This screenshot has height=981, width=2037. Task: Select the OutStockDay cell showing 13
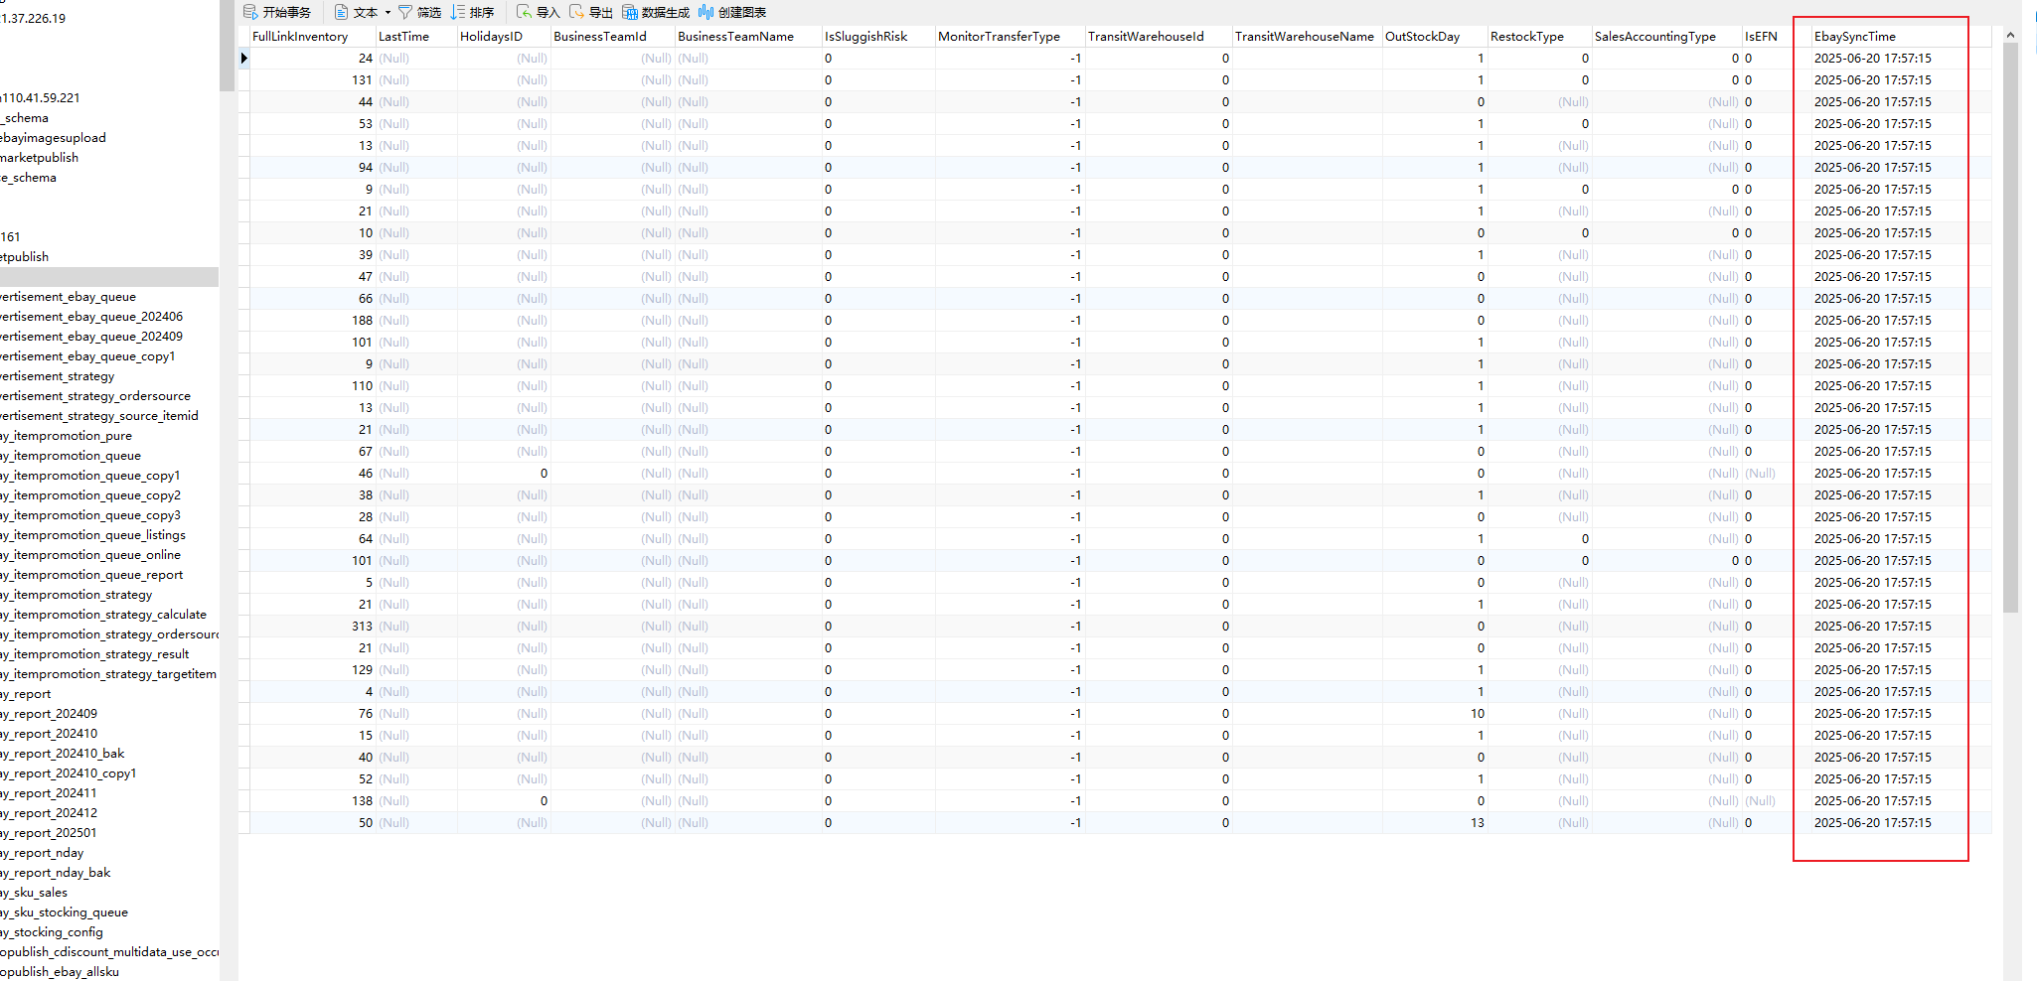[1435, 823]
